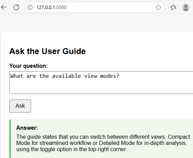Click the word 'Compact' in the answer
This screenshot has height=158, width=193.
(179, 137)
